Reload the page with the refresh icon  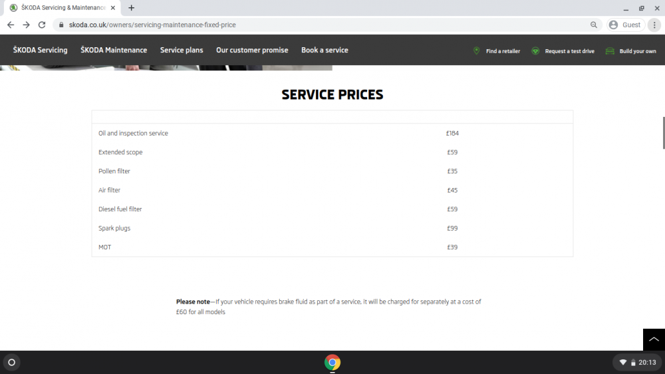tap(41, 25)
